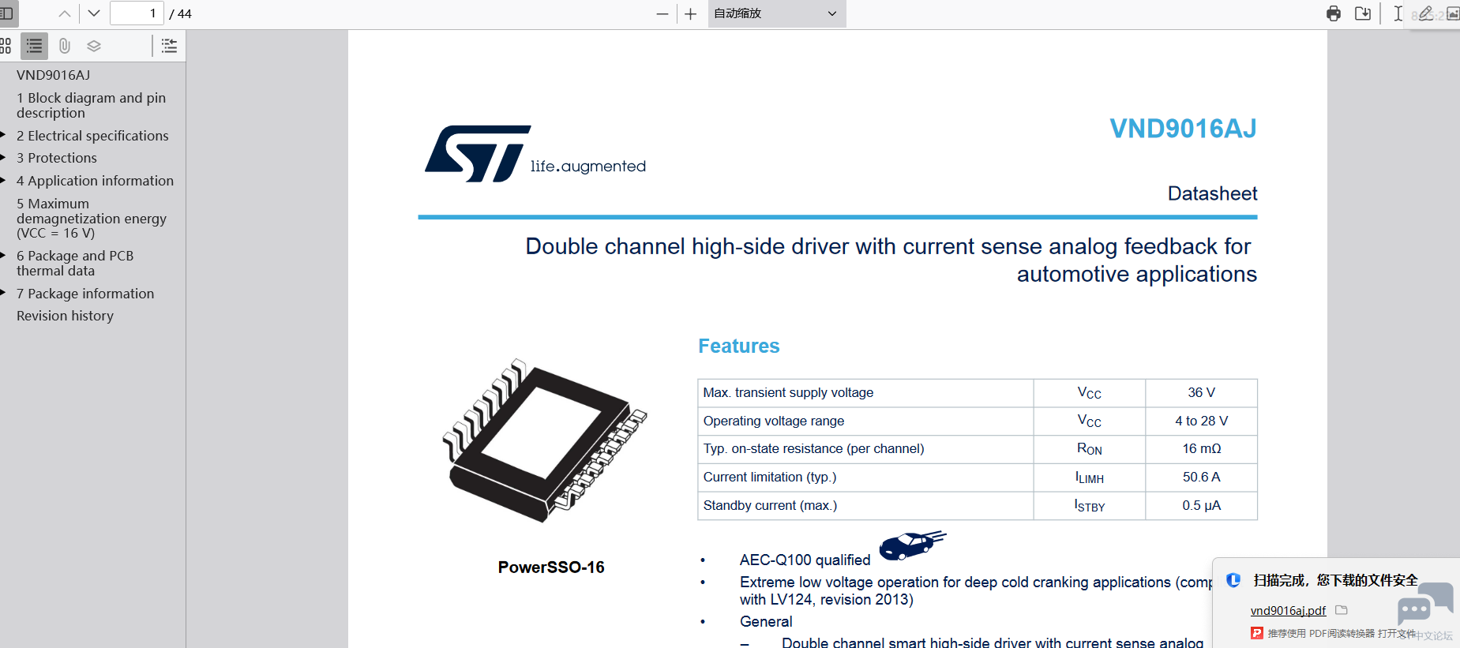
Task: Select the add image tool
Action: [x=1453, y=13]
